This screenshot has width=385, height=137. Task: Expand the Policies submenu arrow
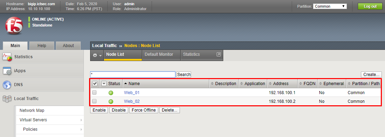pos(81,129)
